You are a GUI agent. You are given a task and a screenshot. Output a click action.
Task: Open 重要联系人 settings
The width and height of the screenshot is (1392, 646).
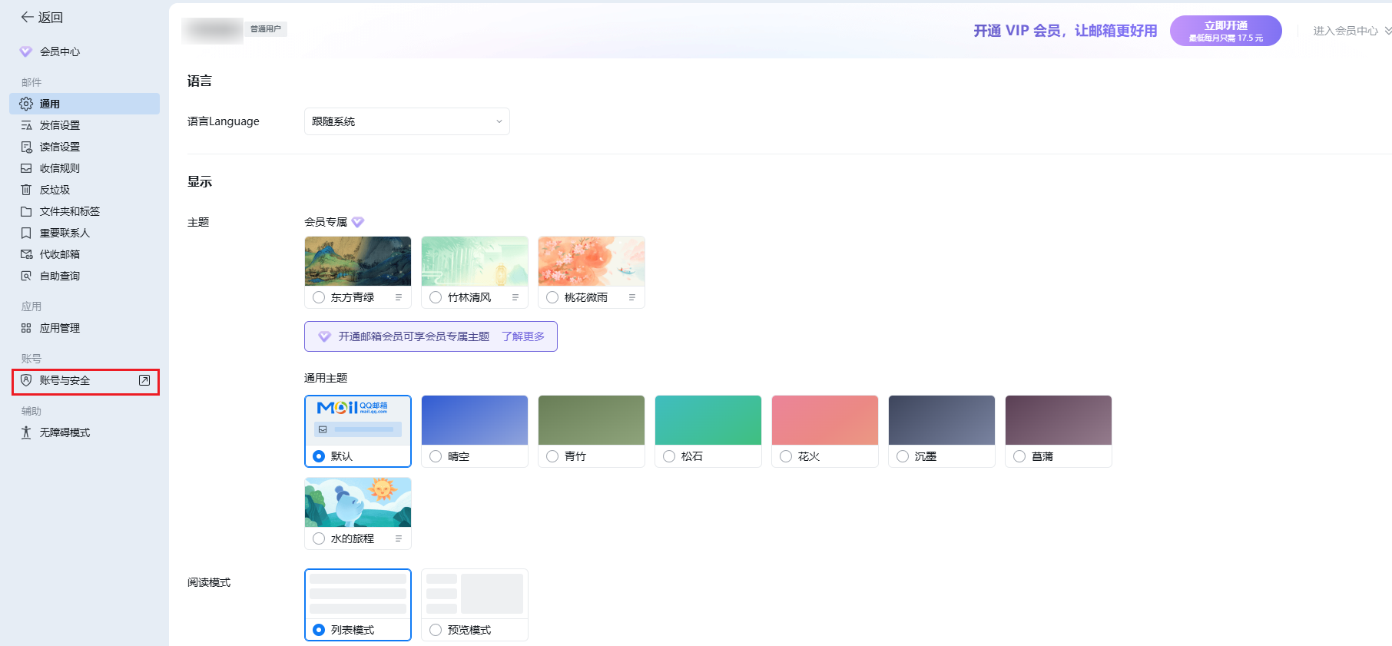(85, 233)
